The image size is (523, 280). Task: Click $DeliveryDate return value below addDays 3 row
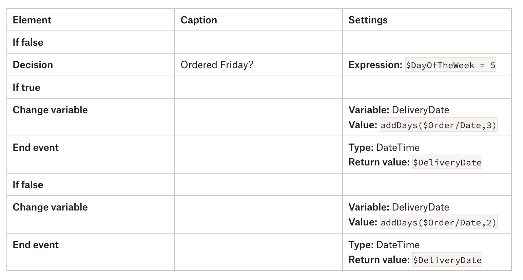tap(447, 162)
